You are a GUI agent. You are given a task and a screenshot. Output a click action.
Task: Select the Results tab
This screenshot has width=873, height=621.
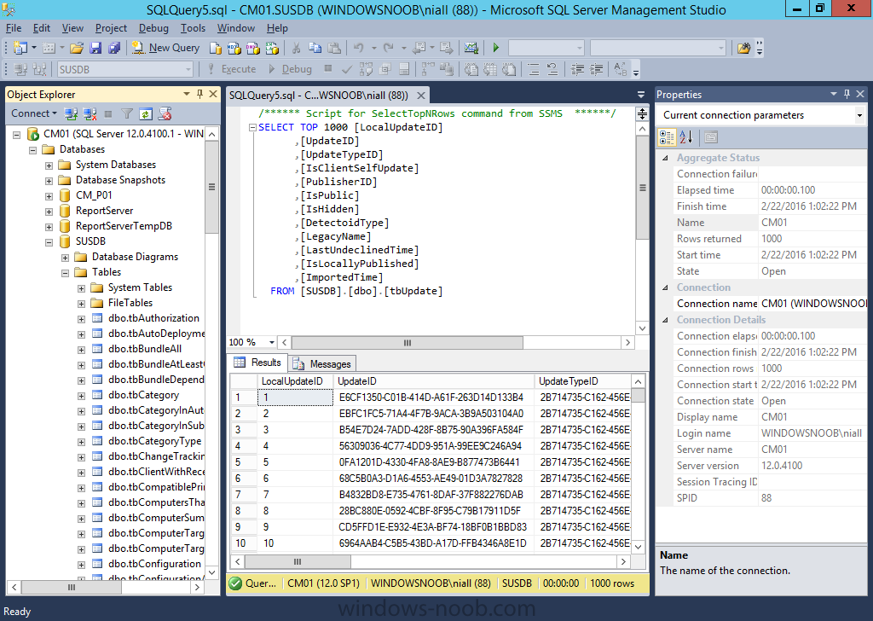258,363
